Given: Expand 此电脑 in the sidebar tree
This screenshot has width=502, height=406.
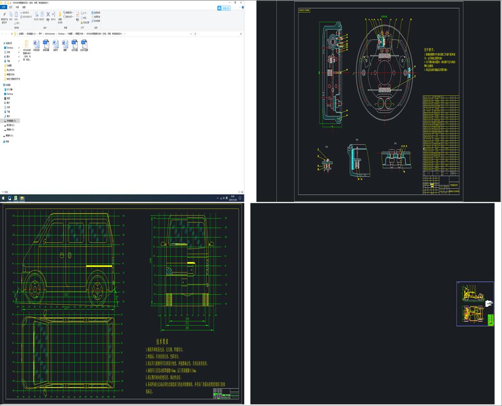Looking at the screenshot, I should [x=2, y=85].
